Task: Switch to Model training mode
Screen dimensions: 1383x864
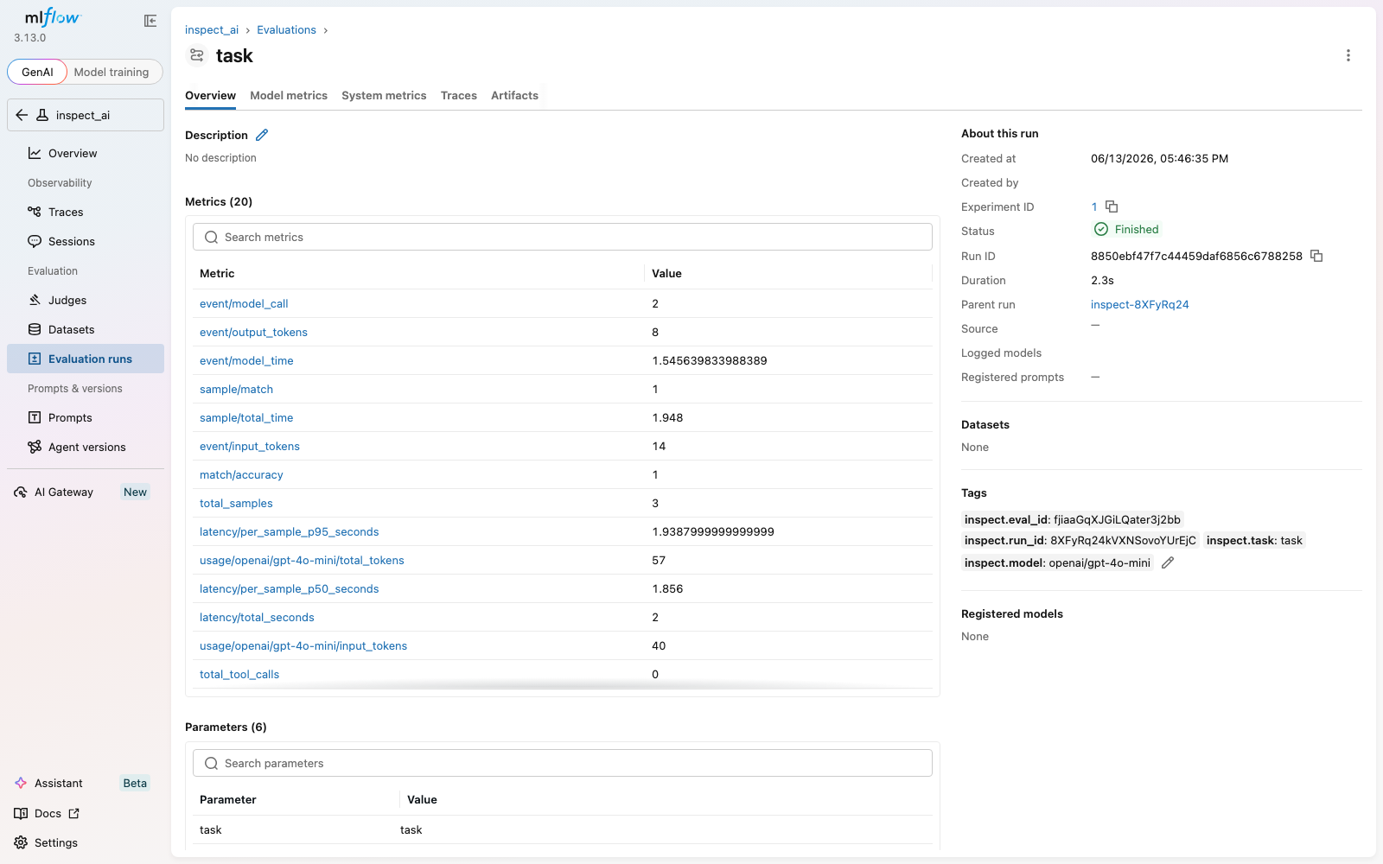Action: point(112,72)
